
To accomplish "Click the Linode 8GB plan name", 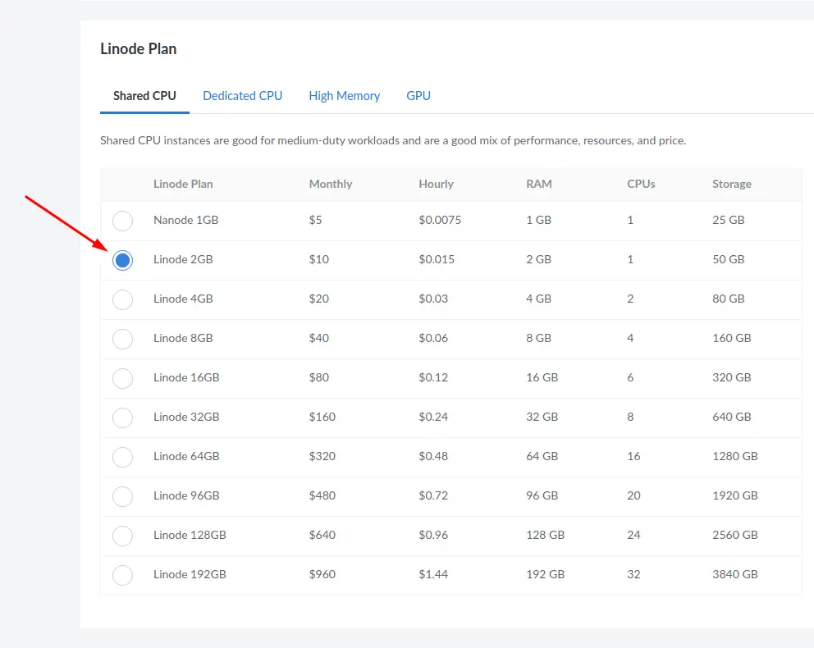I will click(x=183, y=338).
